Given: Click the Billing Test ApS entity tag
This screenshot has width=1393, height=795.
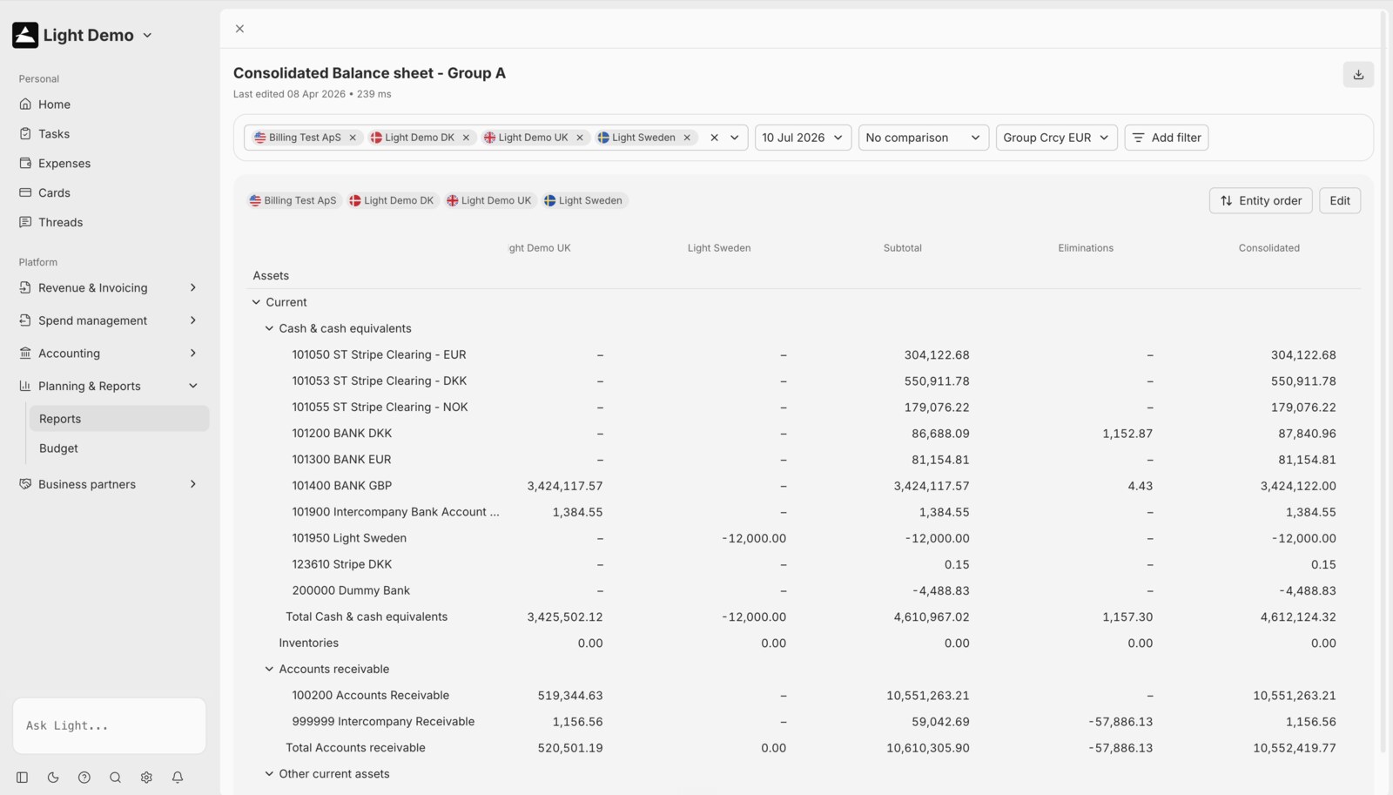Looking at the screenshot, I should coord(293,201).
